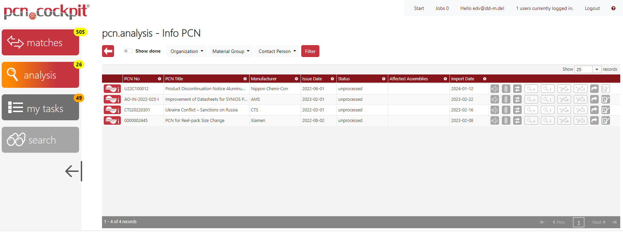The height and width of the screenshot is (232, 623).
Task: Mark the AO-IN-2022-025-I row done via checkmark
Action: tap(606, 99)
